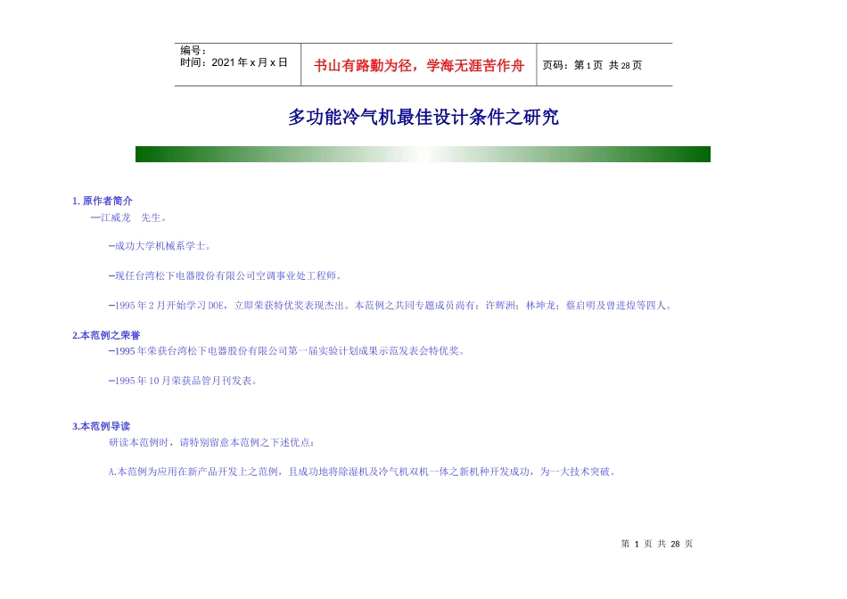Click section heading 1. 原作者简介
This screenshot has height=599, width=847.
[103, 201]
